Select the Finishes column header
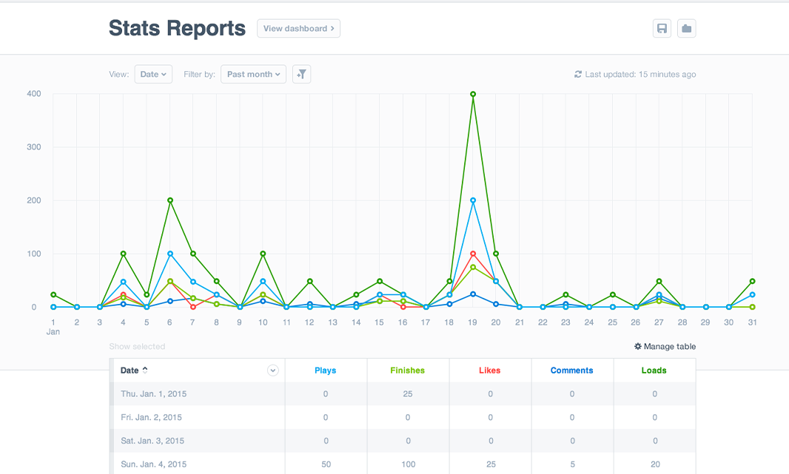The width and height of the screenshot is (789, 474). [408, 370]
